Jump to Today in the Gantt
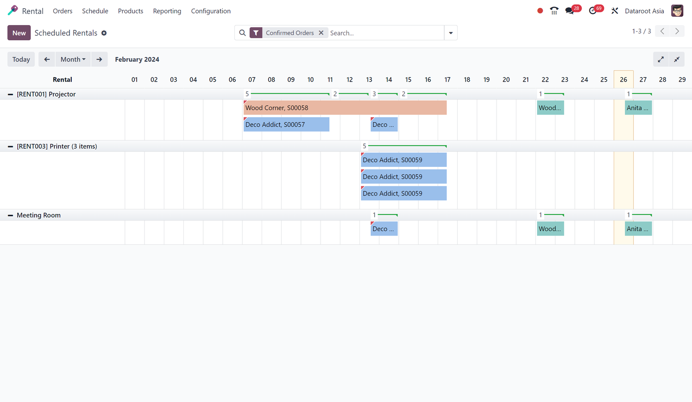The width and height of the screenshot is (692, 402). click(x=21, y=59)
